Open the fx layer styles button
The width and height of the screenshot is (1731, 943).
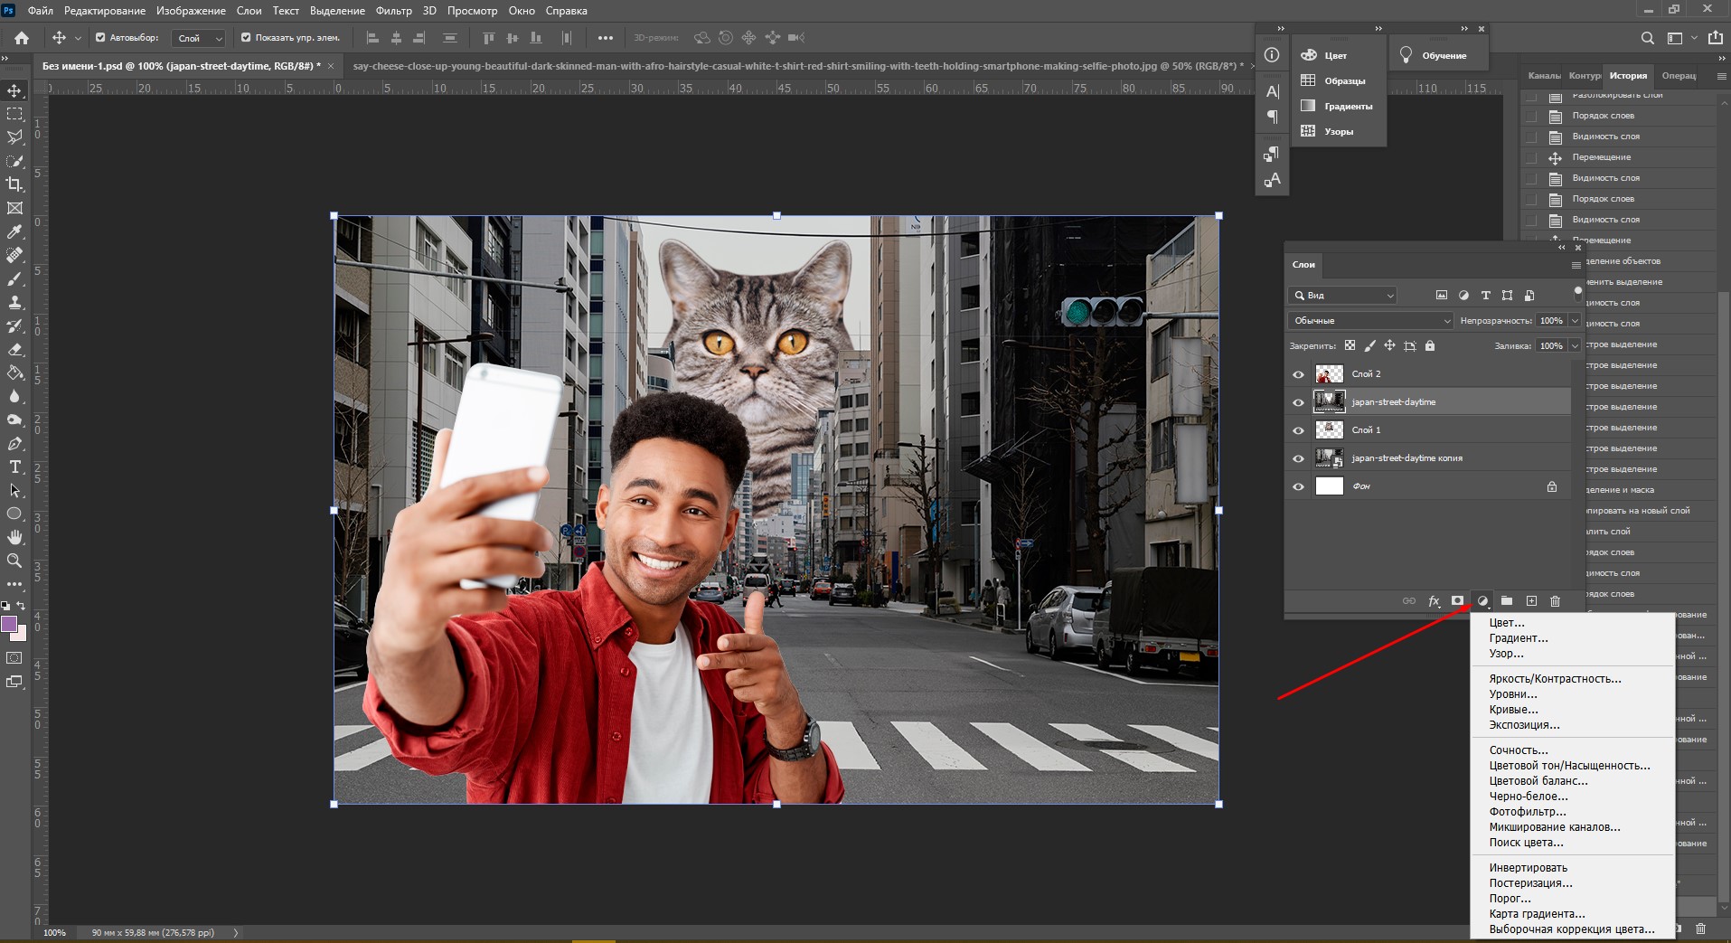coord(1434,601)
